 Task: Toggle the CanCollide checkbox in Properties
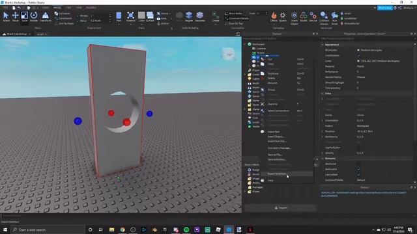coord(358,175)
